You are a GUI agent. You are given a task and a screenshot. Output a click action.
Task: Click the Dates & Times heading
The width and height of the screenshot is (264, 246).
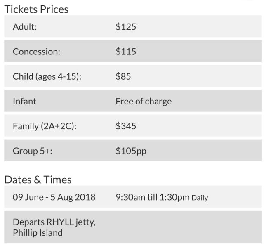[38, 180]
